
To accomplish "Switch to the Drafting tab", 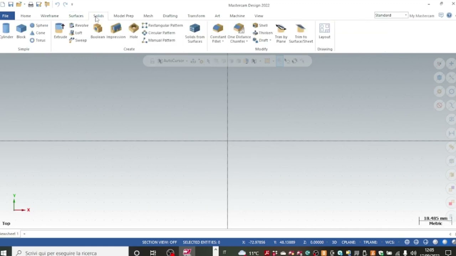I will point(170,16).
